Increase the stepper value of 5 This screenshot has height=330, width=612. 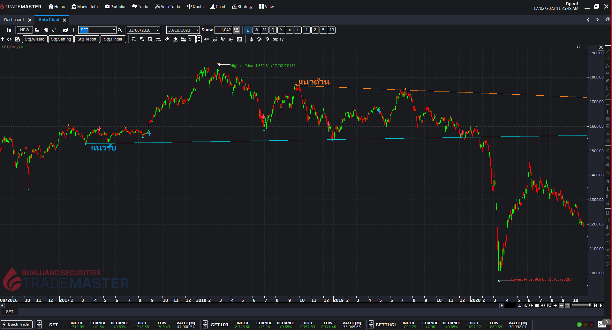pos(199,37)
